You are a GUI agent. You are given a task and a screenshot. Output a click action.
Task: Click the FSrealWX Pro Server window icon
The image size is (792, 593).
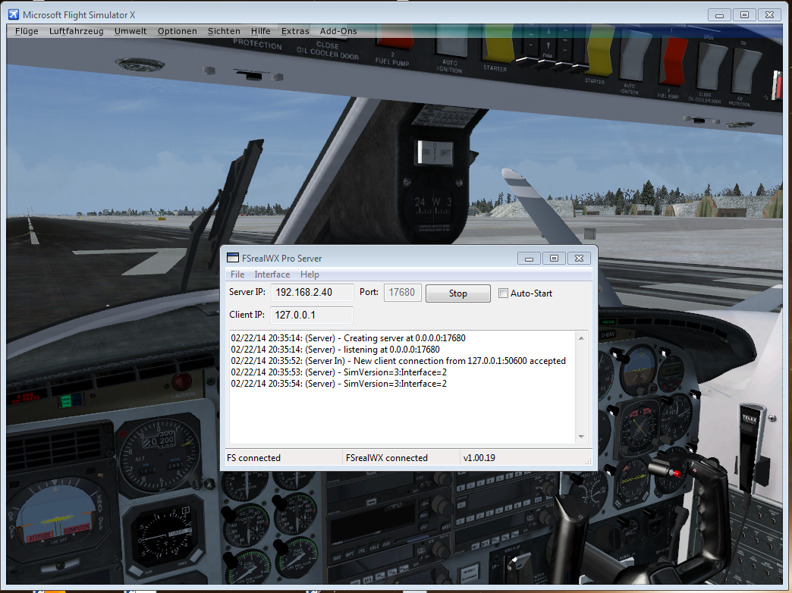233,258
